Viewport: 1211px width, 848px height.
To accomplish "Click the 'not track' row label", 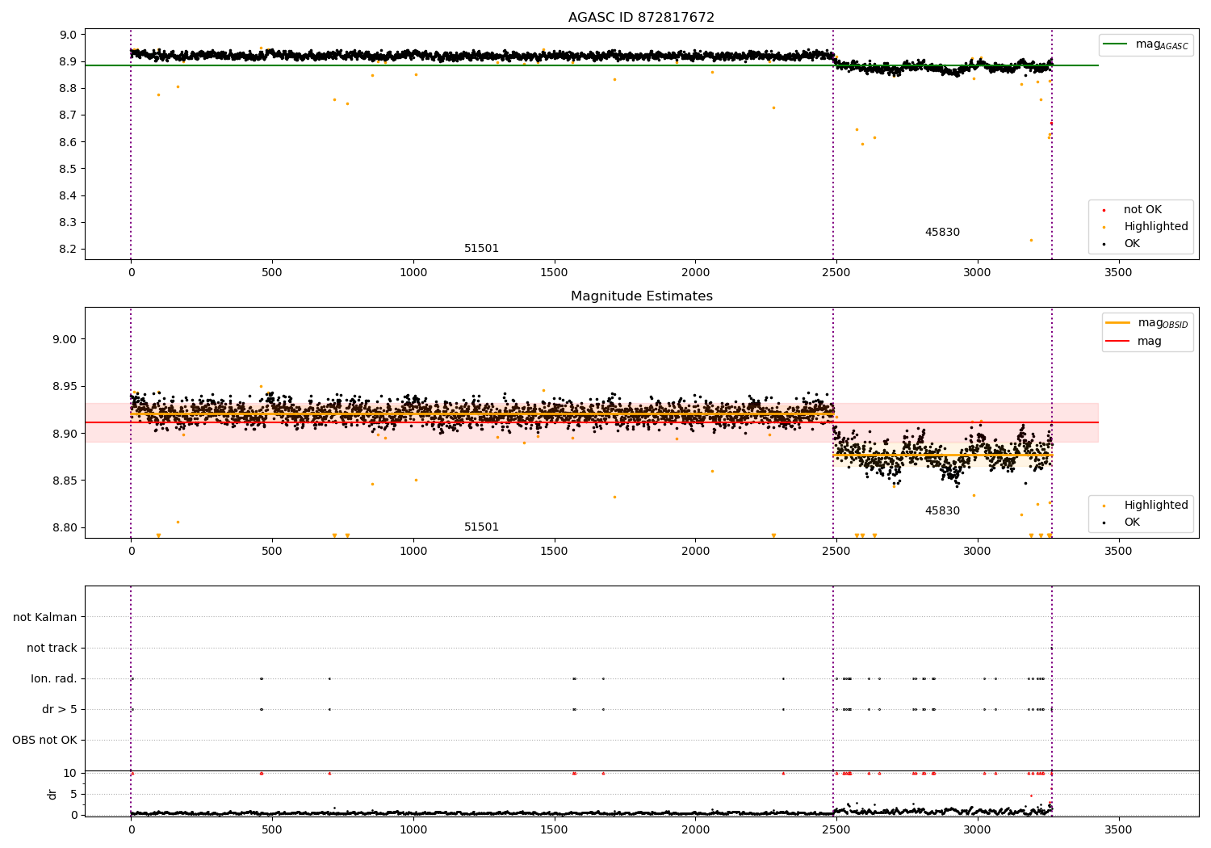I will click(52, 648).
